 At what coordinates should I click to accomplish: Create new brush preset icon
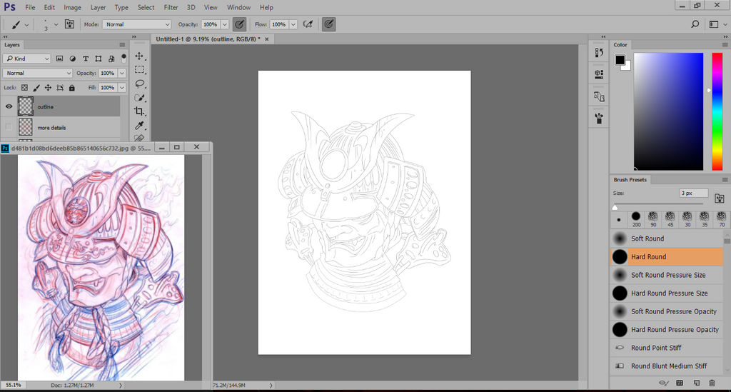(697, 383)
